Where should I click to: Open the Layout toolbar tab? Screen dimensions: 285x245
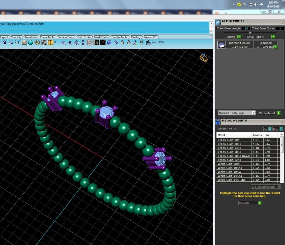coord(4,37)
